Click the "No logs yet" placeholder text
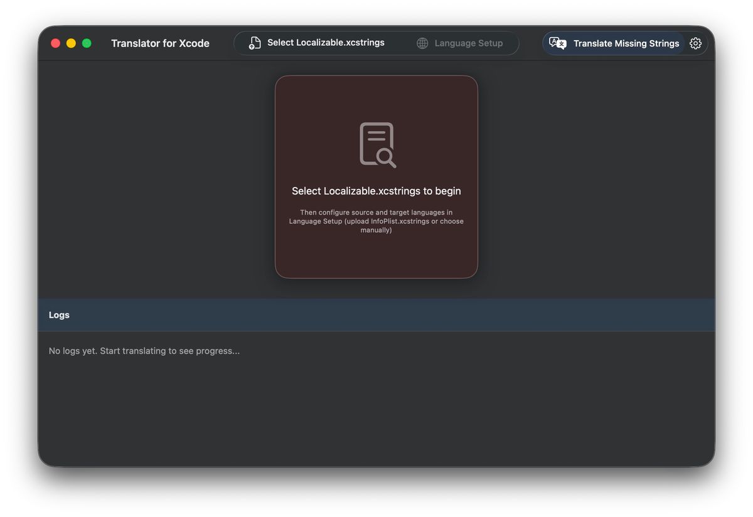 click(x=144, y=351)
